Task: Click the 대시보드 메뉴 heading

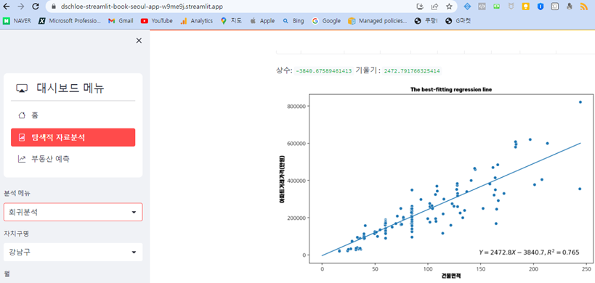Action: (70, 89)
